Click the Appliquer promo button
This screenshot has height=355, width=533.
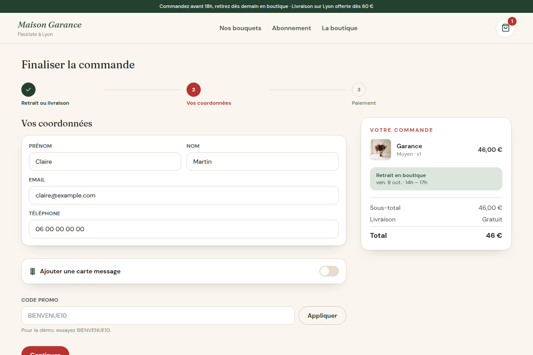tap(322, 316)
